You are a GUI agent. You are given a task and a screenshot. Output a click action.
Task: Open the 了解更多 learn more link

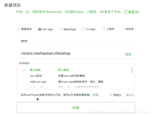tap(132, 12)
